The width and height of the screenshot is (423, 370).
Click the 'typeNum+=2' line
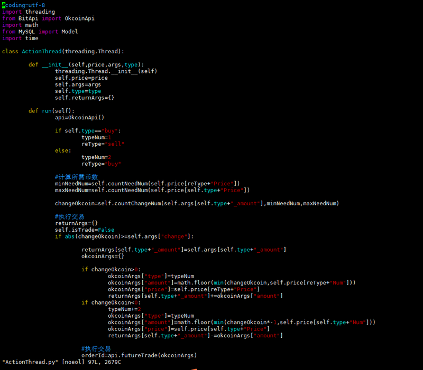pos(124,309)
